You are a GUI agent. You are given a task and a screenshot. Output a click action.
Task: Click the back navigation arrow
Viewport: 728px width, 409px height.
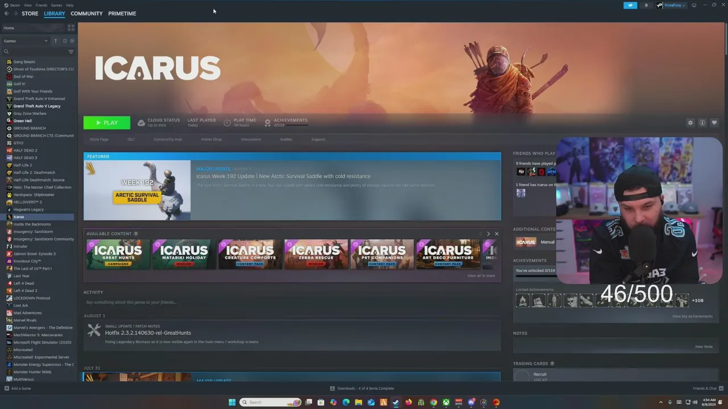[6, 14]
